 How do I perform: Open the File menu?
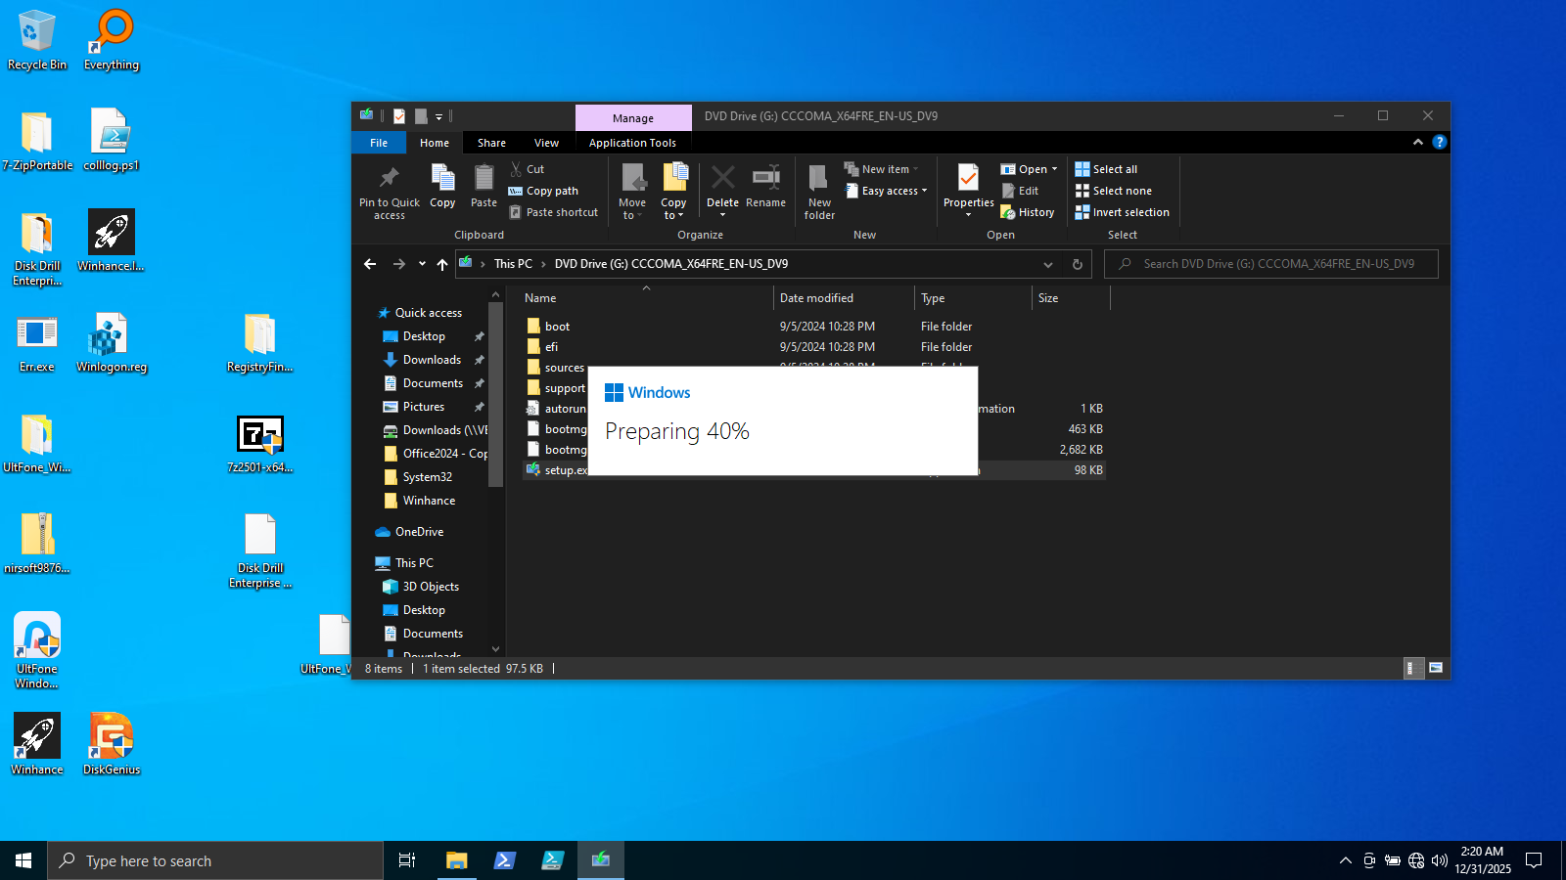point(378,142)
